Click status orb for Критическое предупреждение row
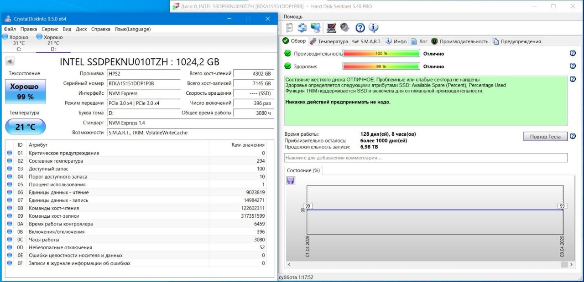Viewport: 584px width, 282px height. pos(10,153)
